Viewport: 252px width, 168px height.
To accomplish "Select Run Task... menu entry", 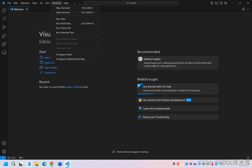I will click(x=75, y=19).
